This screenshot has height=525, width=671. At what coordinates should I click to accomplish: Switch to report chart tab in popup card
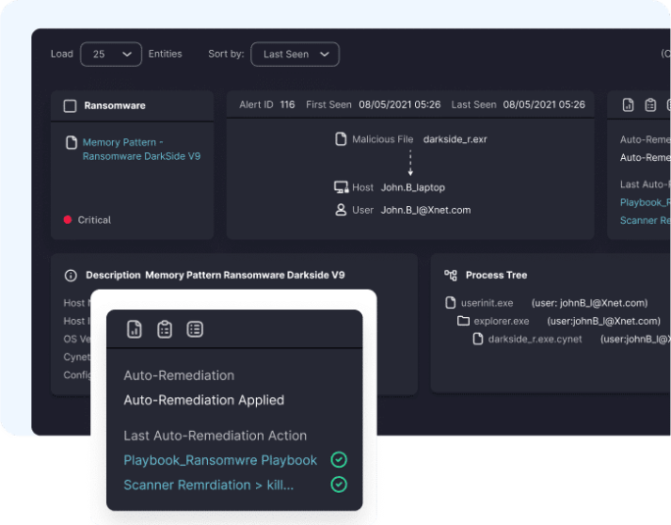pos(134,329)
